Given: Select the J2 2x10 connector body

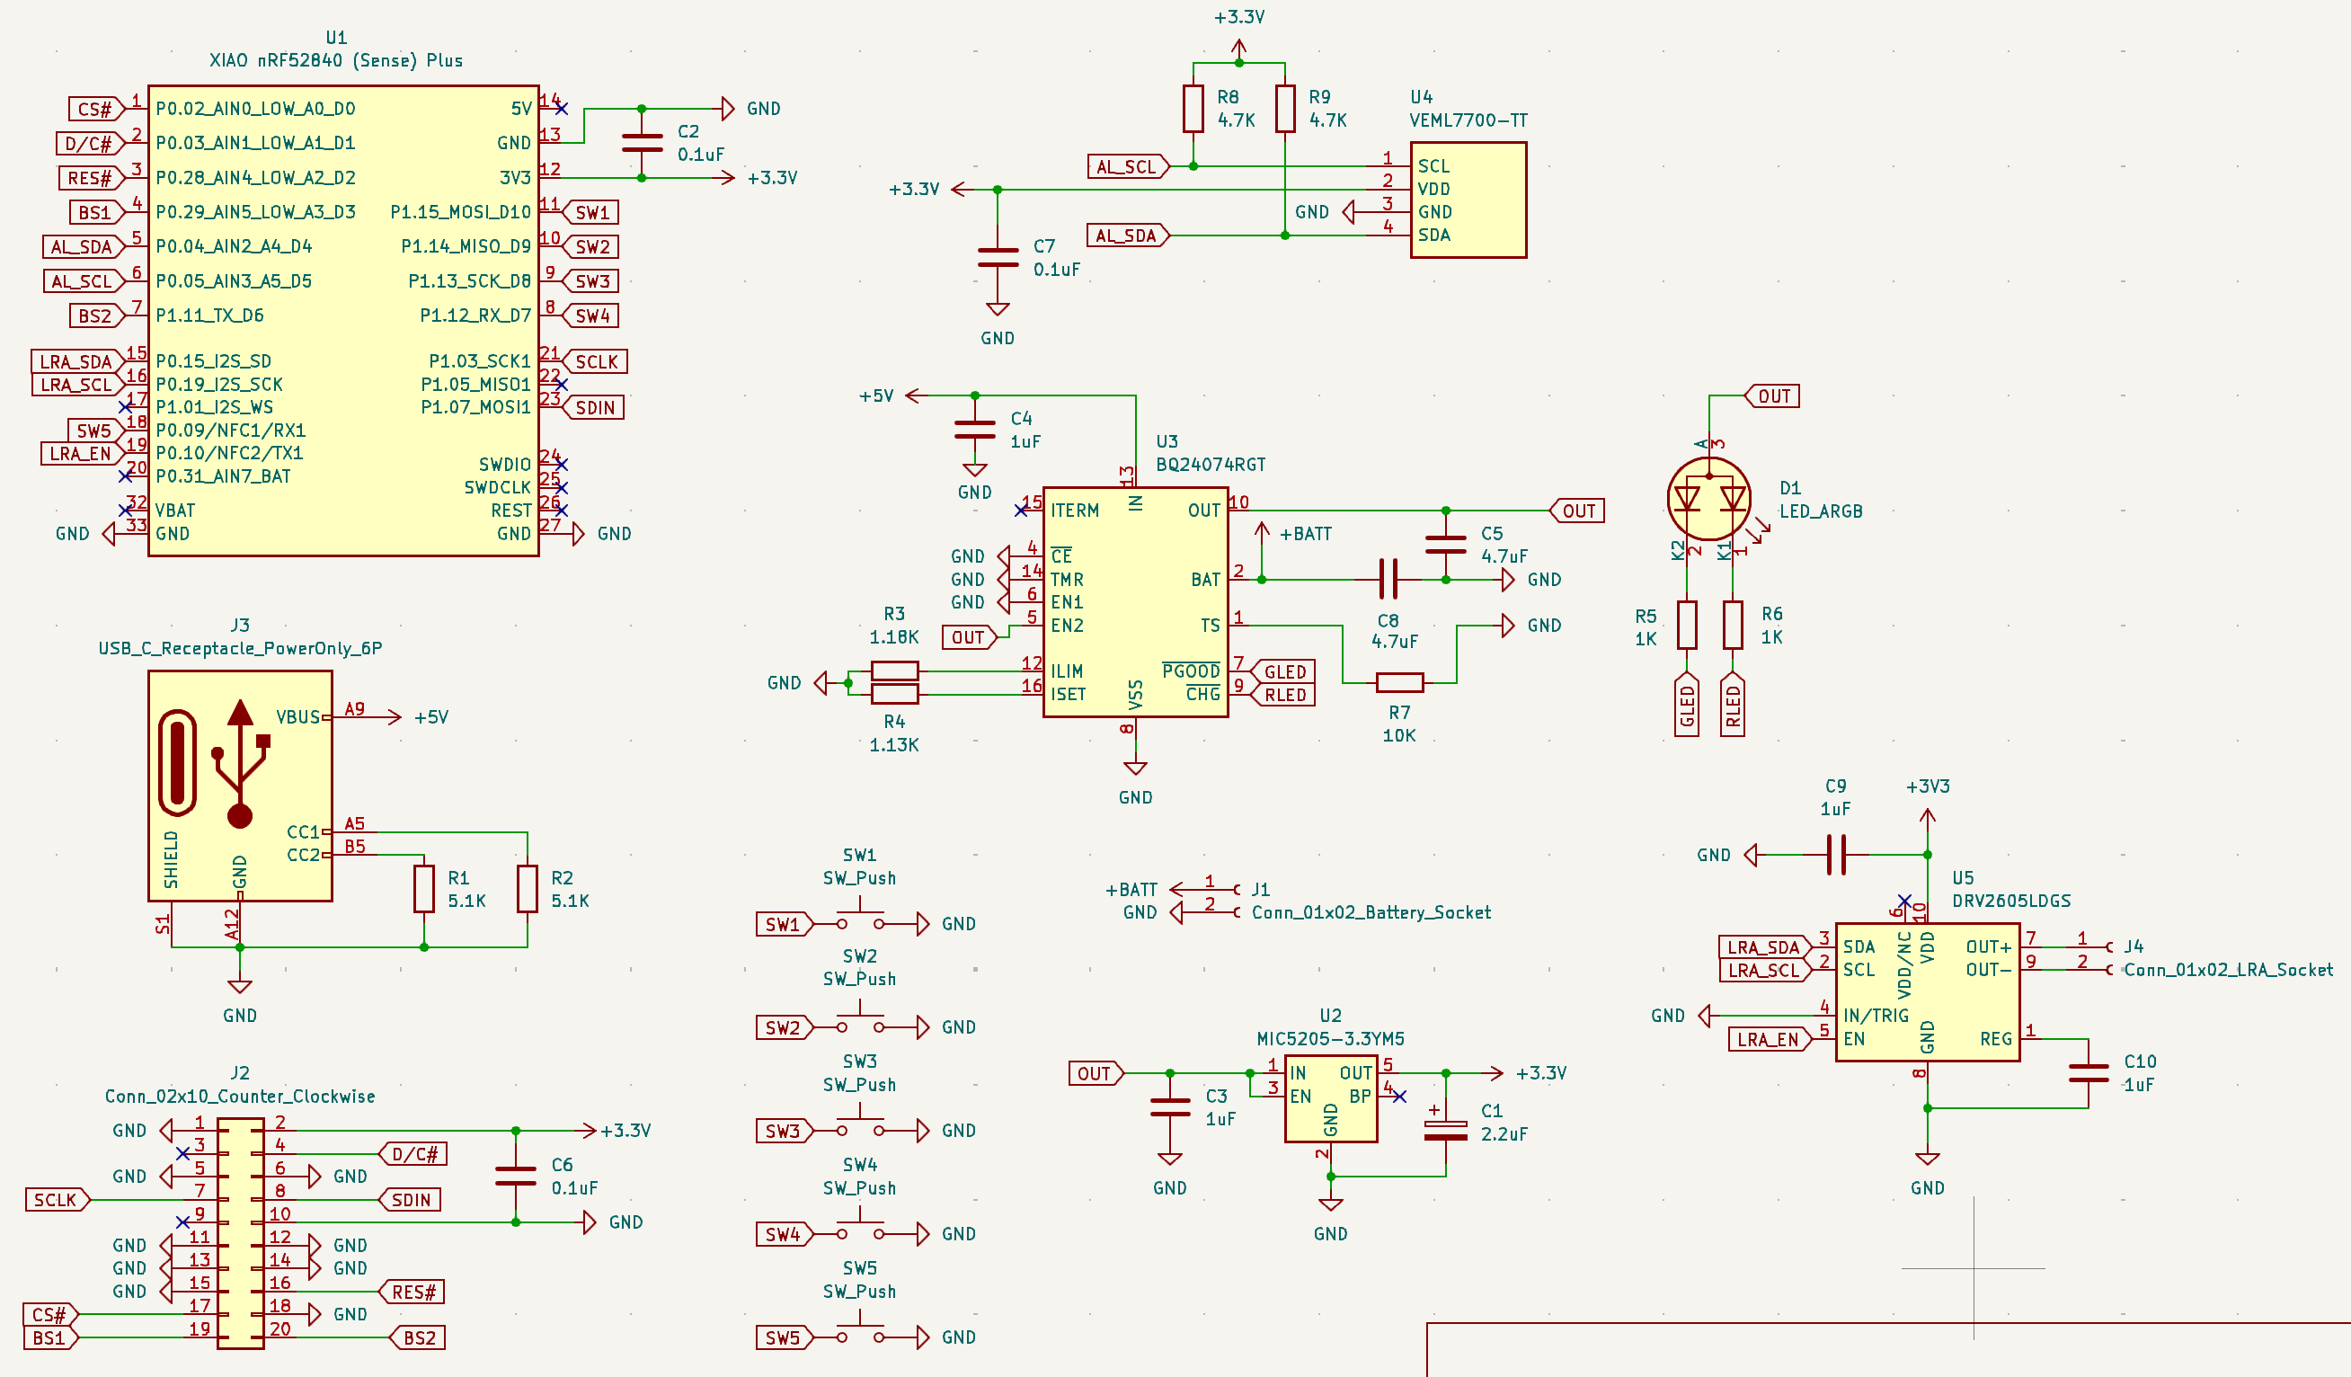Looking at the screenshot, I should click(x=240, y=1233).
